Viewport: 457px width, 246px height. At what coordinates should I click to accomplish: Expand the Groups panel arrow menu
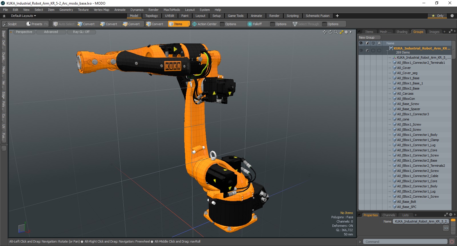click(x=455, y=31)
